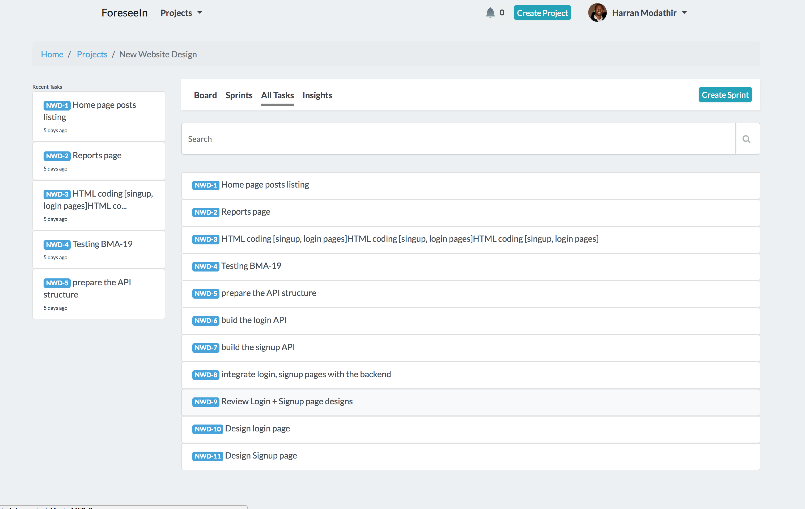Click Harran Modathir's avatar picture
Viewport: 805px width, 509px height.
[597, 13]
